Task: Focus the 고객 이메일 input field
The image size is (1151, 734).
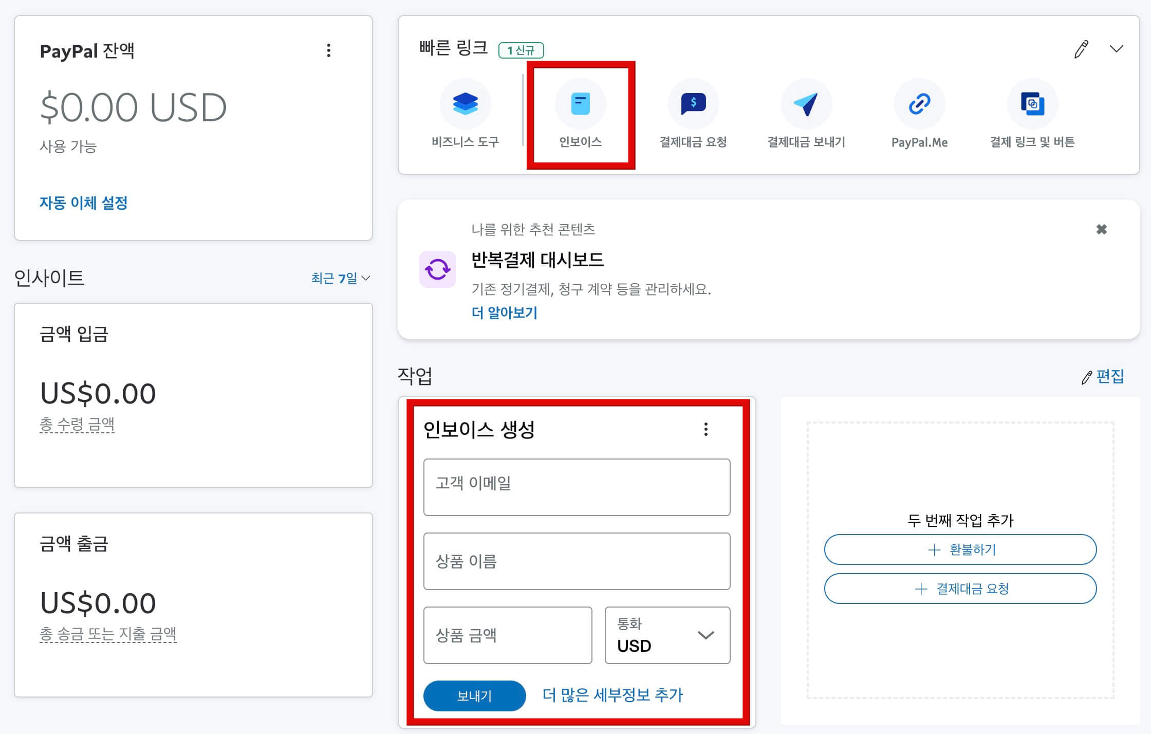Action: [577, 487]
